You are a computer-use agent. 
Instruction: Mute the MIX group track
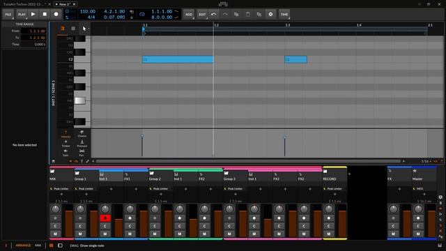click(55, 234)
